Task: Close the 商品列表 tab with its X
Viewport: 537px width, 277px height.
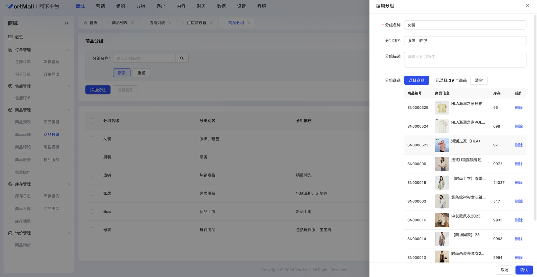Action: click(x=133, y=23)
